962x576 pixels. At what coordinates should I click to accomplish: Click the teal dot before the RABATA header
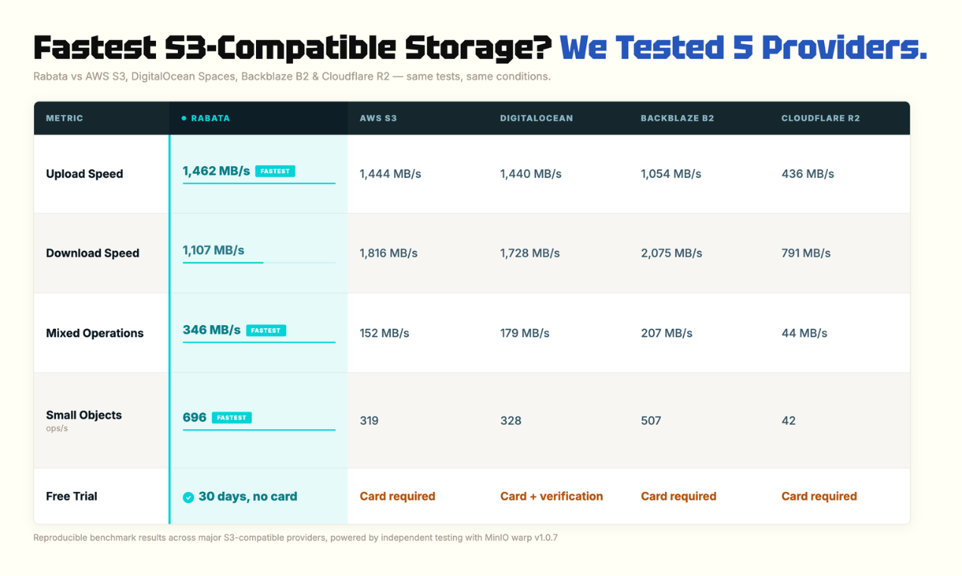pos(184,118)
